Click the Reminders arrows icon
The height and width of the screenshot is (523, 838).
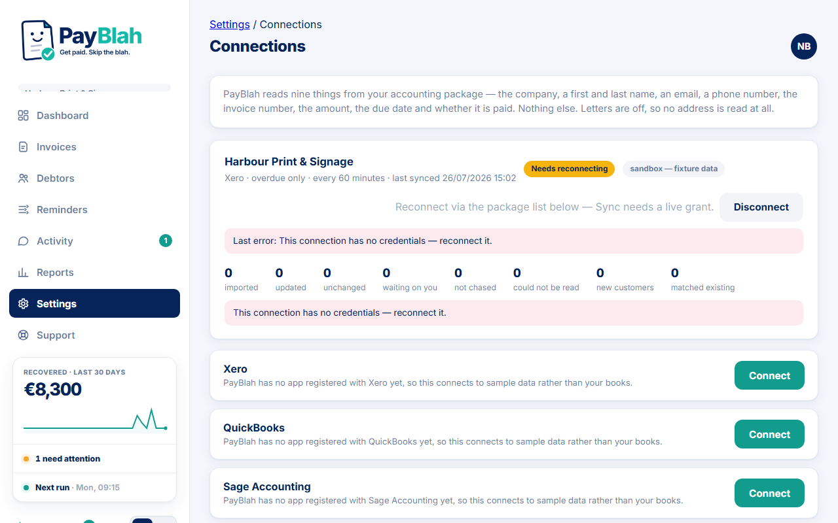click(24, 210)
